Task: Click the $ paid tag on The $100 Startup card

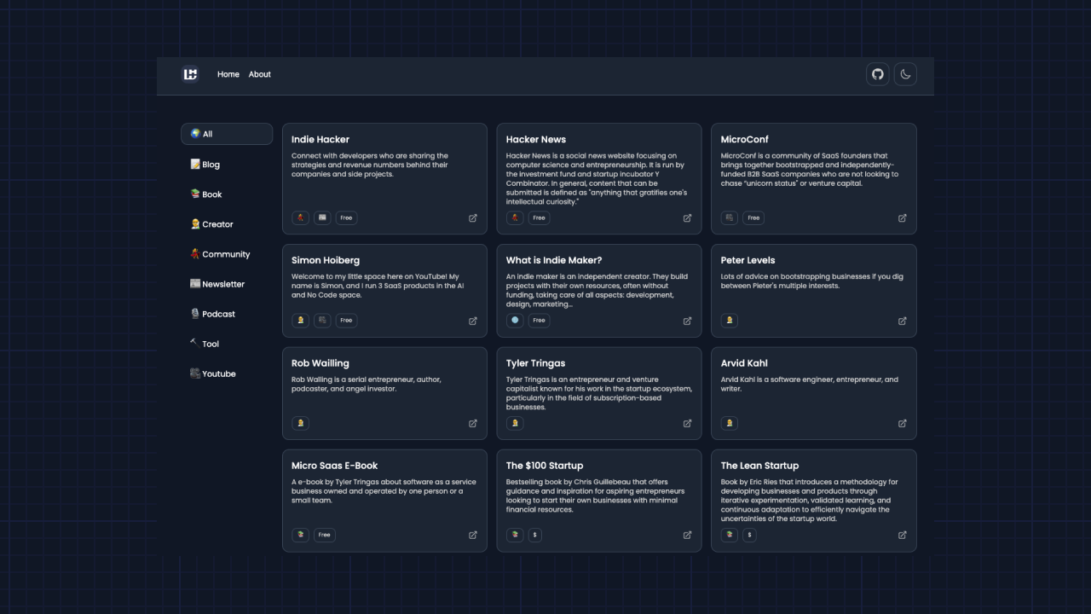Action: pos(534,536)
